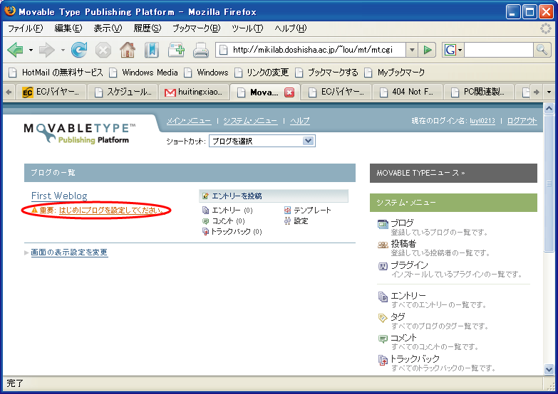Open the ブログを選択 shortcut dropdown
Image resolution: width=558 pixels, height=394 pixels.
coord(262,141)
